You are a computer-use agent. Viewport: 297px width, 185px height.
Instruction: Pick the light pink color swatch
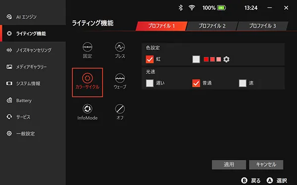click(219, 59)
